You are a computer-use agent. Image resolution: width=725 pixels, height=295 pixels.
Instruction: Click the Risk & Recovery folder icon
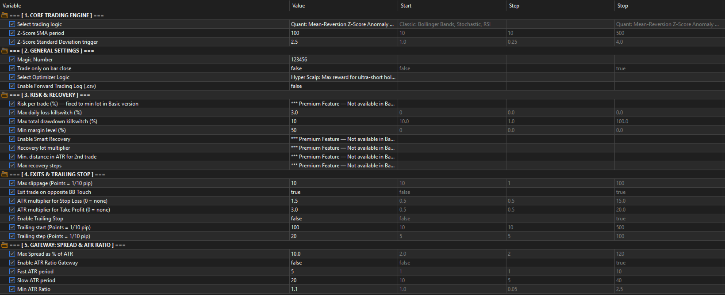click(4, 95)
